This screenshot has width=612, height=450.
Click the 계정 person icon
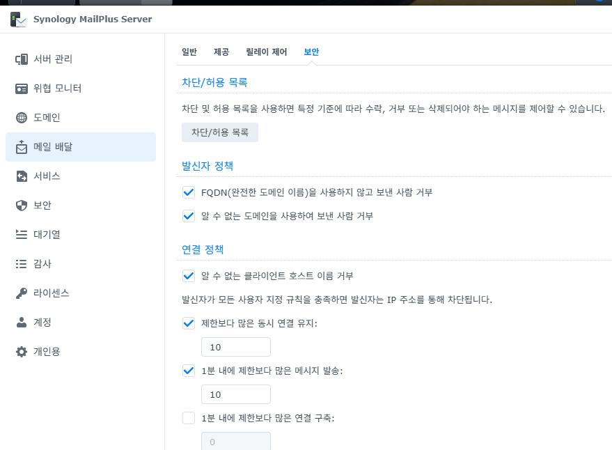22,323
